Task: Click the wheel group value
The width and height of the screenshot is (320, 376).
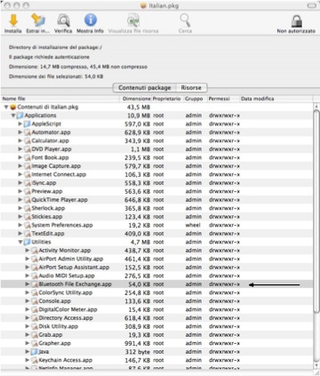Action: click(x=193, y=225)
